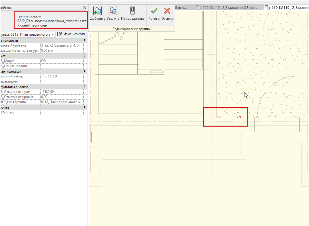Click the Редактирование группы panel label
This screenshot has height=226, width=309.
(131, 29)
